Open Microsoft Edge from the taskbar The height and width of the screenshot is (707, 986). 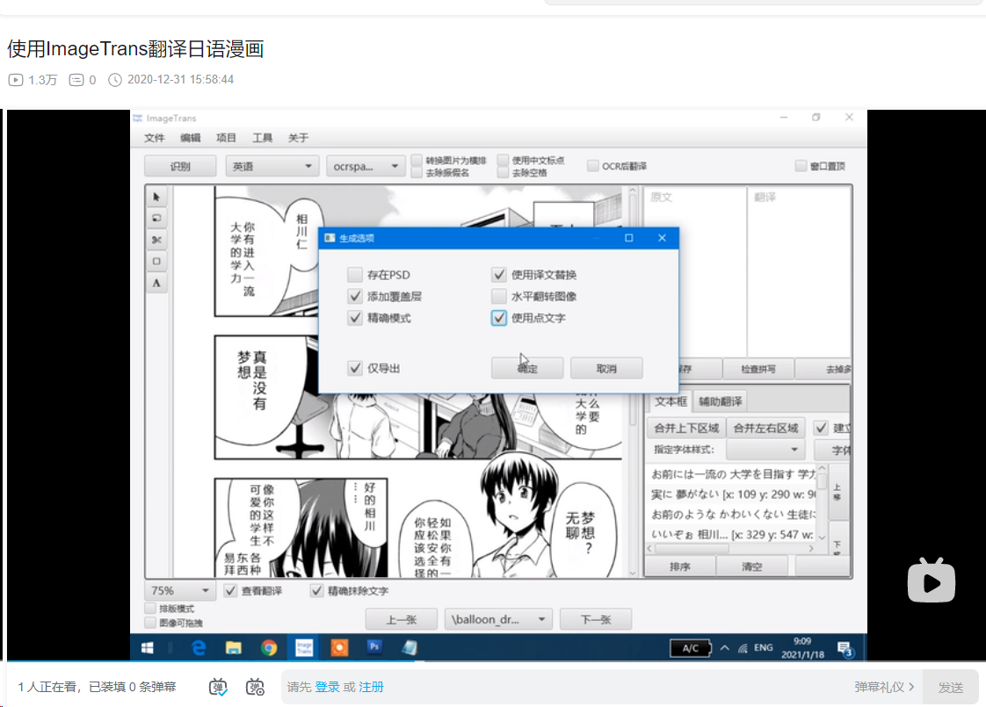199,648
